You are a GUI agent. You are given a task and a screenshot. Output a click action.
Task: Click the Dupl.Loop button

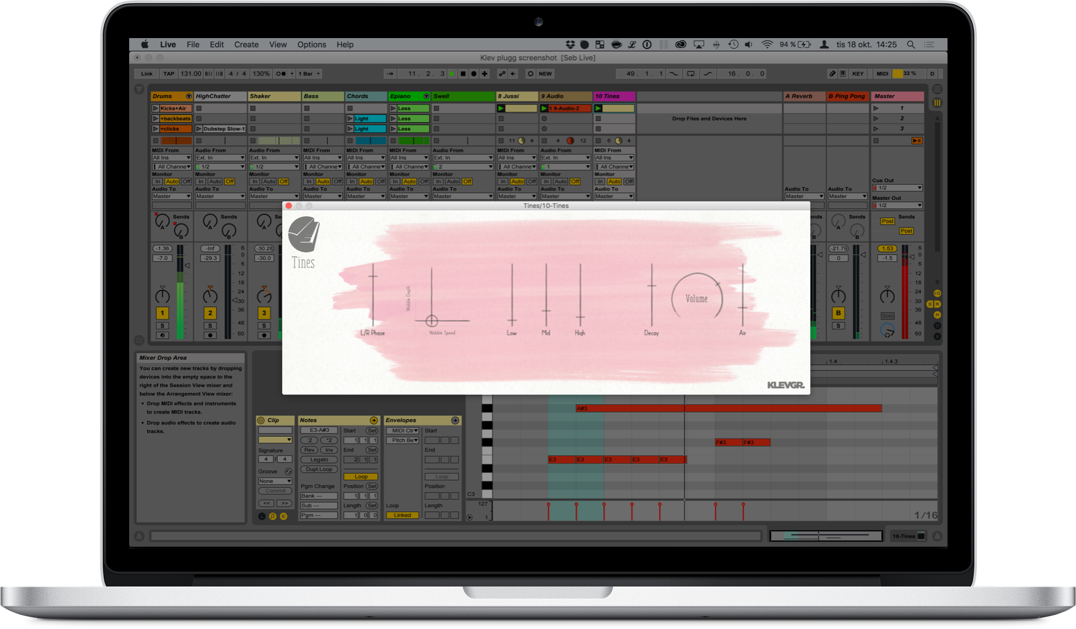click(x=319, y=469)
